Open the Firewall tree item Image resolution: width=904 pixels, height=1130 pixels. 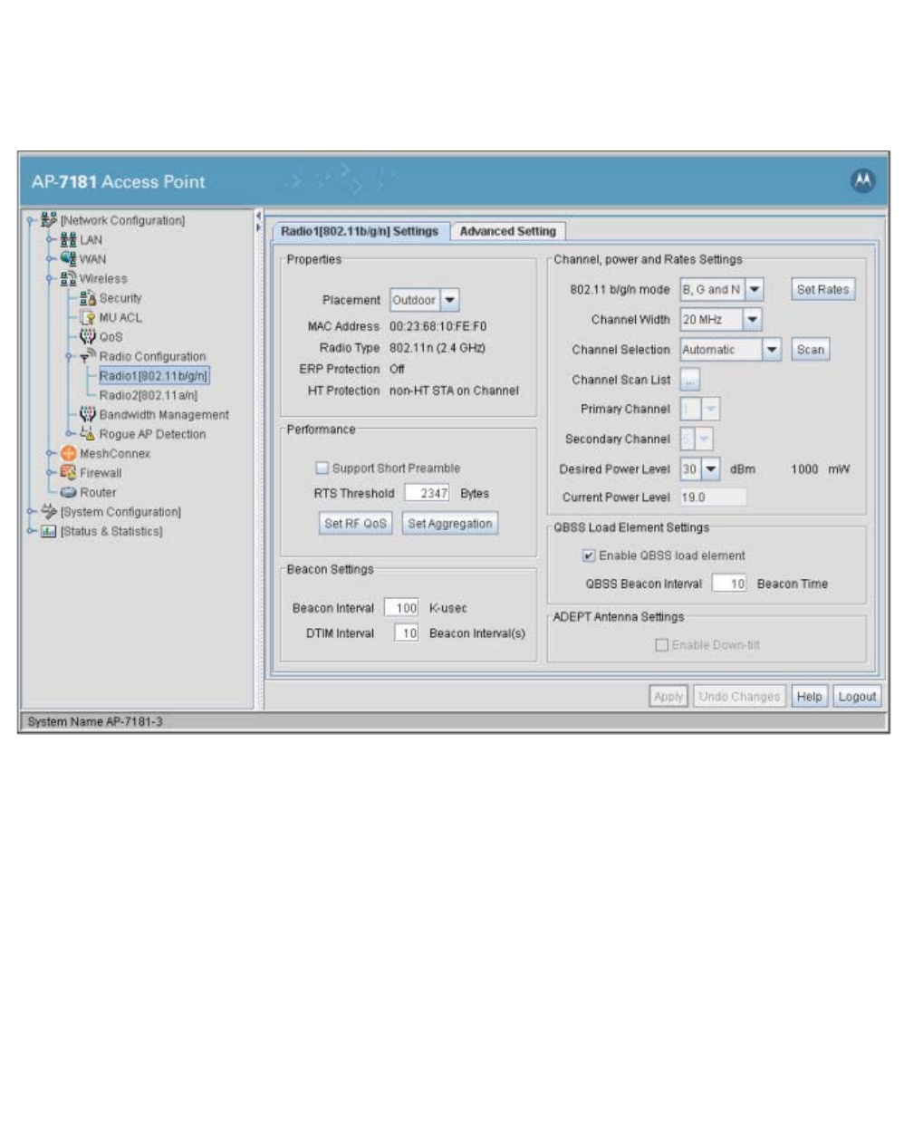(x=101, y=473)
